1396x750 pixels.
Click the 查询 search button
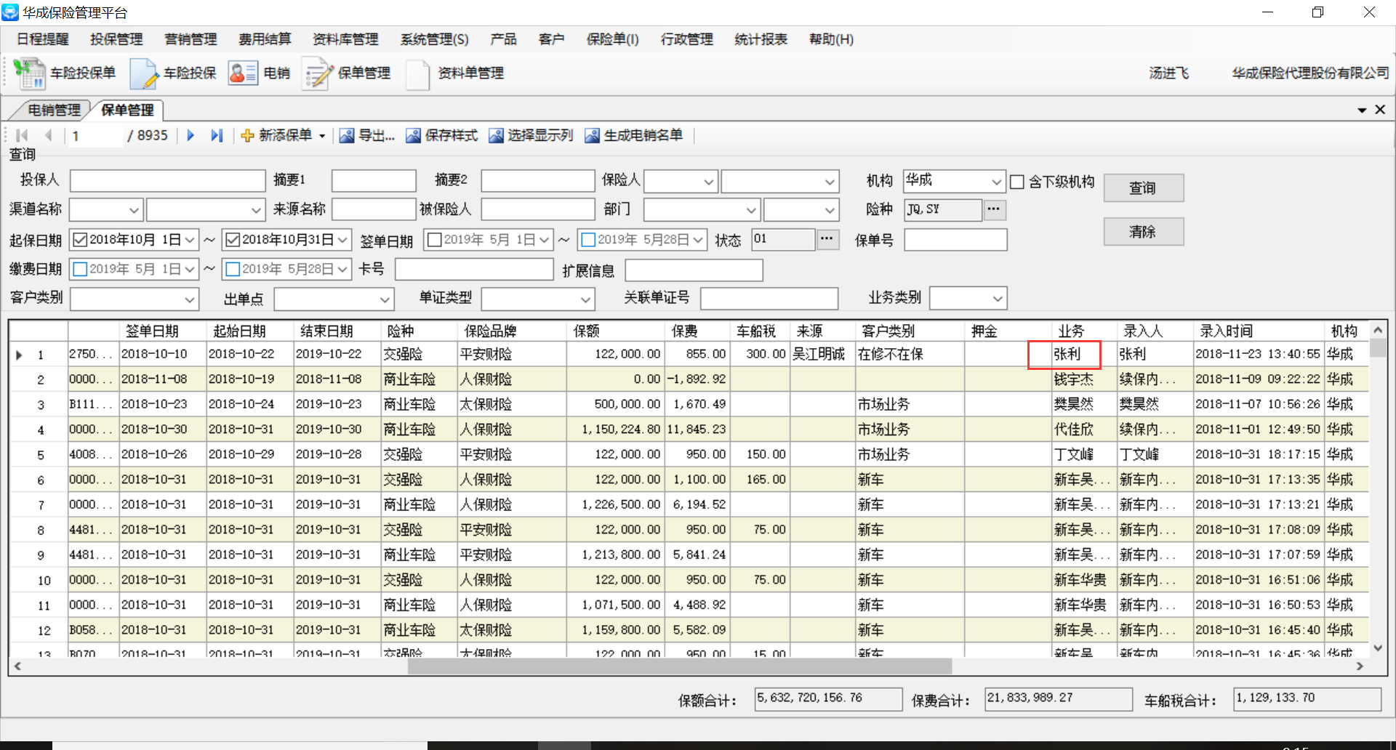click(1143, 188)
